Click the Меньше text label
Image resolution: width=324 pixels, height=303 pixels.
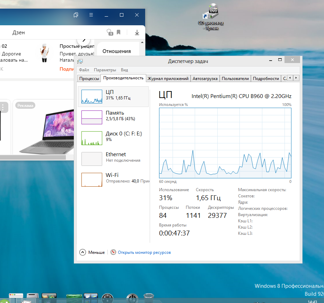[x=96, y=252]
